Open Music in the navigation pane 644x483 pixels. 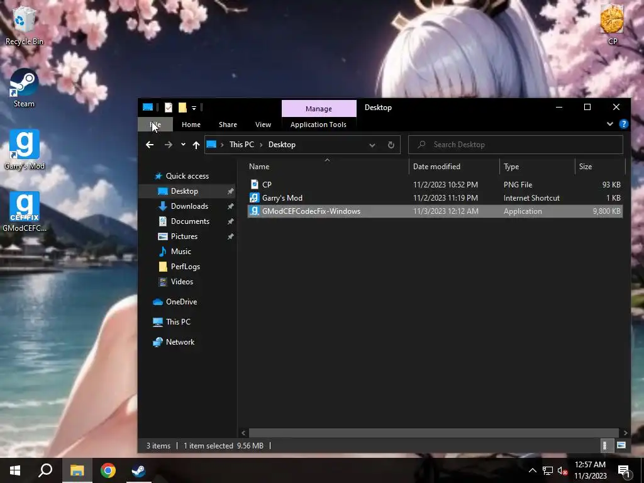coord(180,252)
